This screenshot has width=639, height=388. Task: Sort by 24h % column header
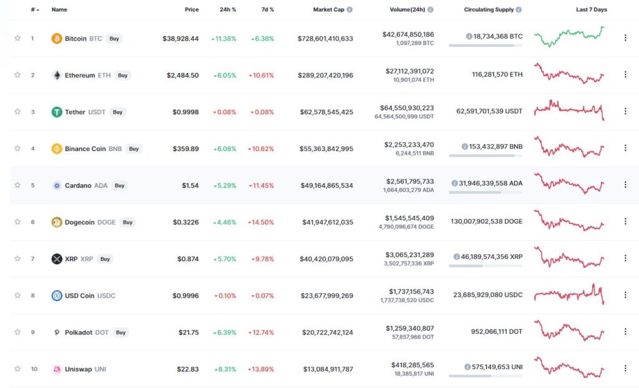coord(228,9)
